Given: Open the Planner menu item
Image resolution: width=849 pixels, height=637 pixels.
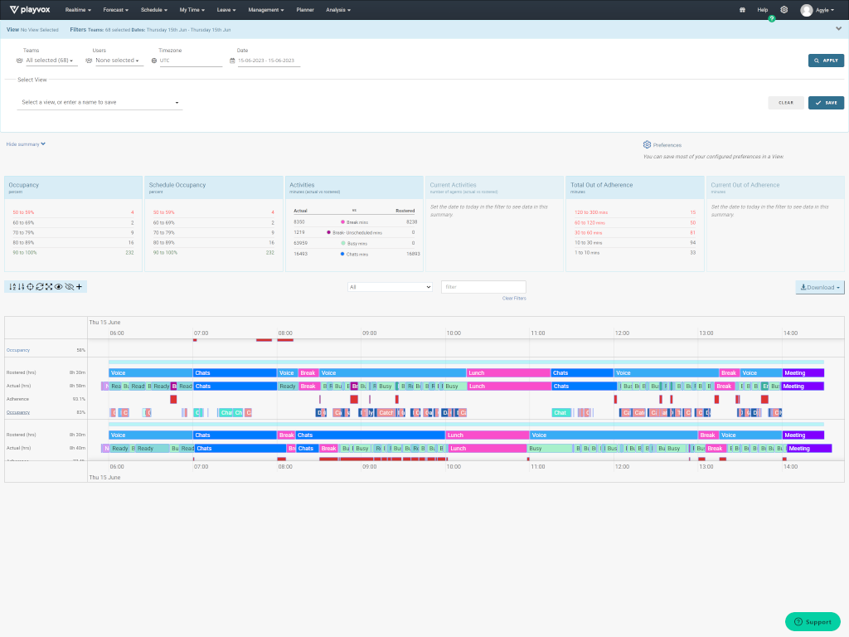Looking at the screenshot, I should pos(305,10).
